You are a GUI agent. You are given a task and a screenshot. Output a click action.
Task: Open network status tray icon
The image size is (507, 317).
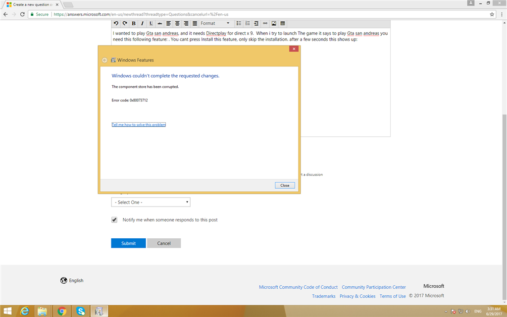pos(460,312)
